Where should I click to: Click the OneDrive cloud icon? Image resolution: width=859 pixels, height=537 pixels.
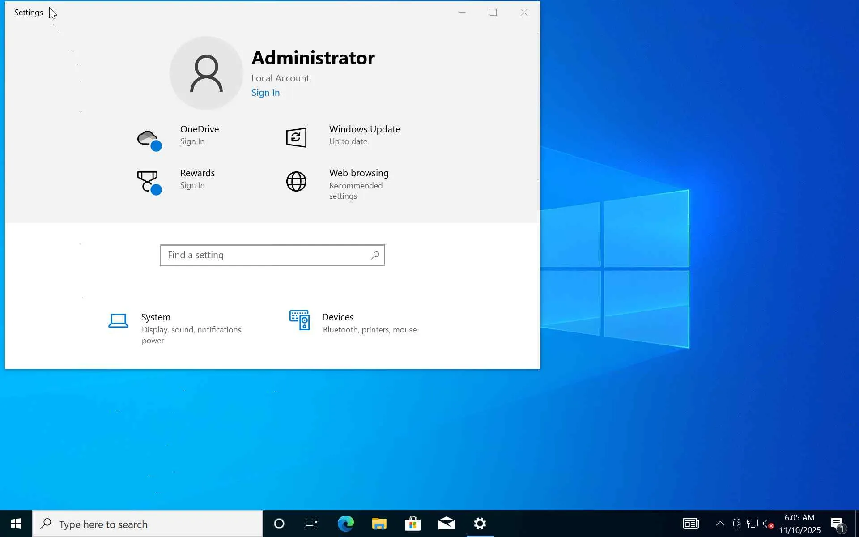[x=148, y=139]
